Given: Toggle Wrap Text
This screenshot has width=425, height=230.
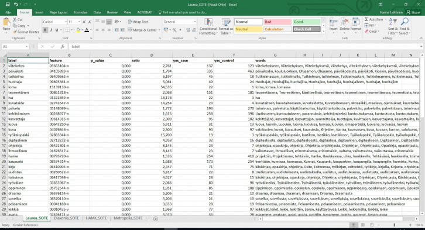Looking at the screenshot, I should point(138,22).
